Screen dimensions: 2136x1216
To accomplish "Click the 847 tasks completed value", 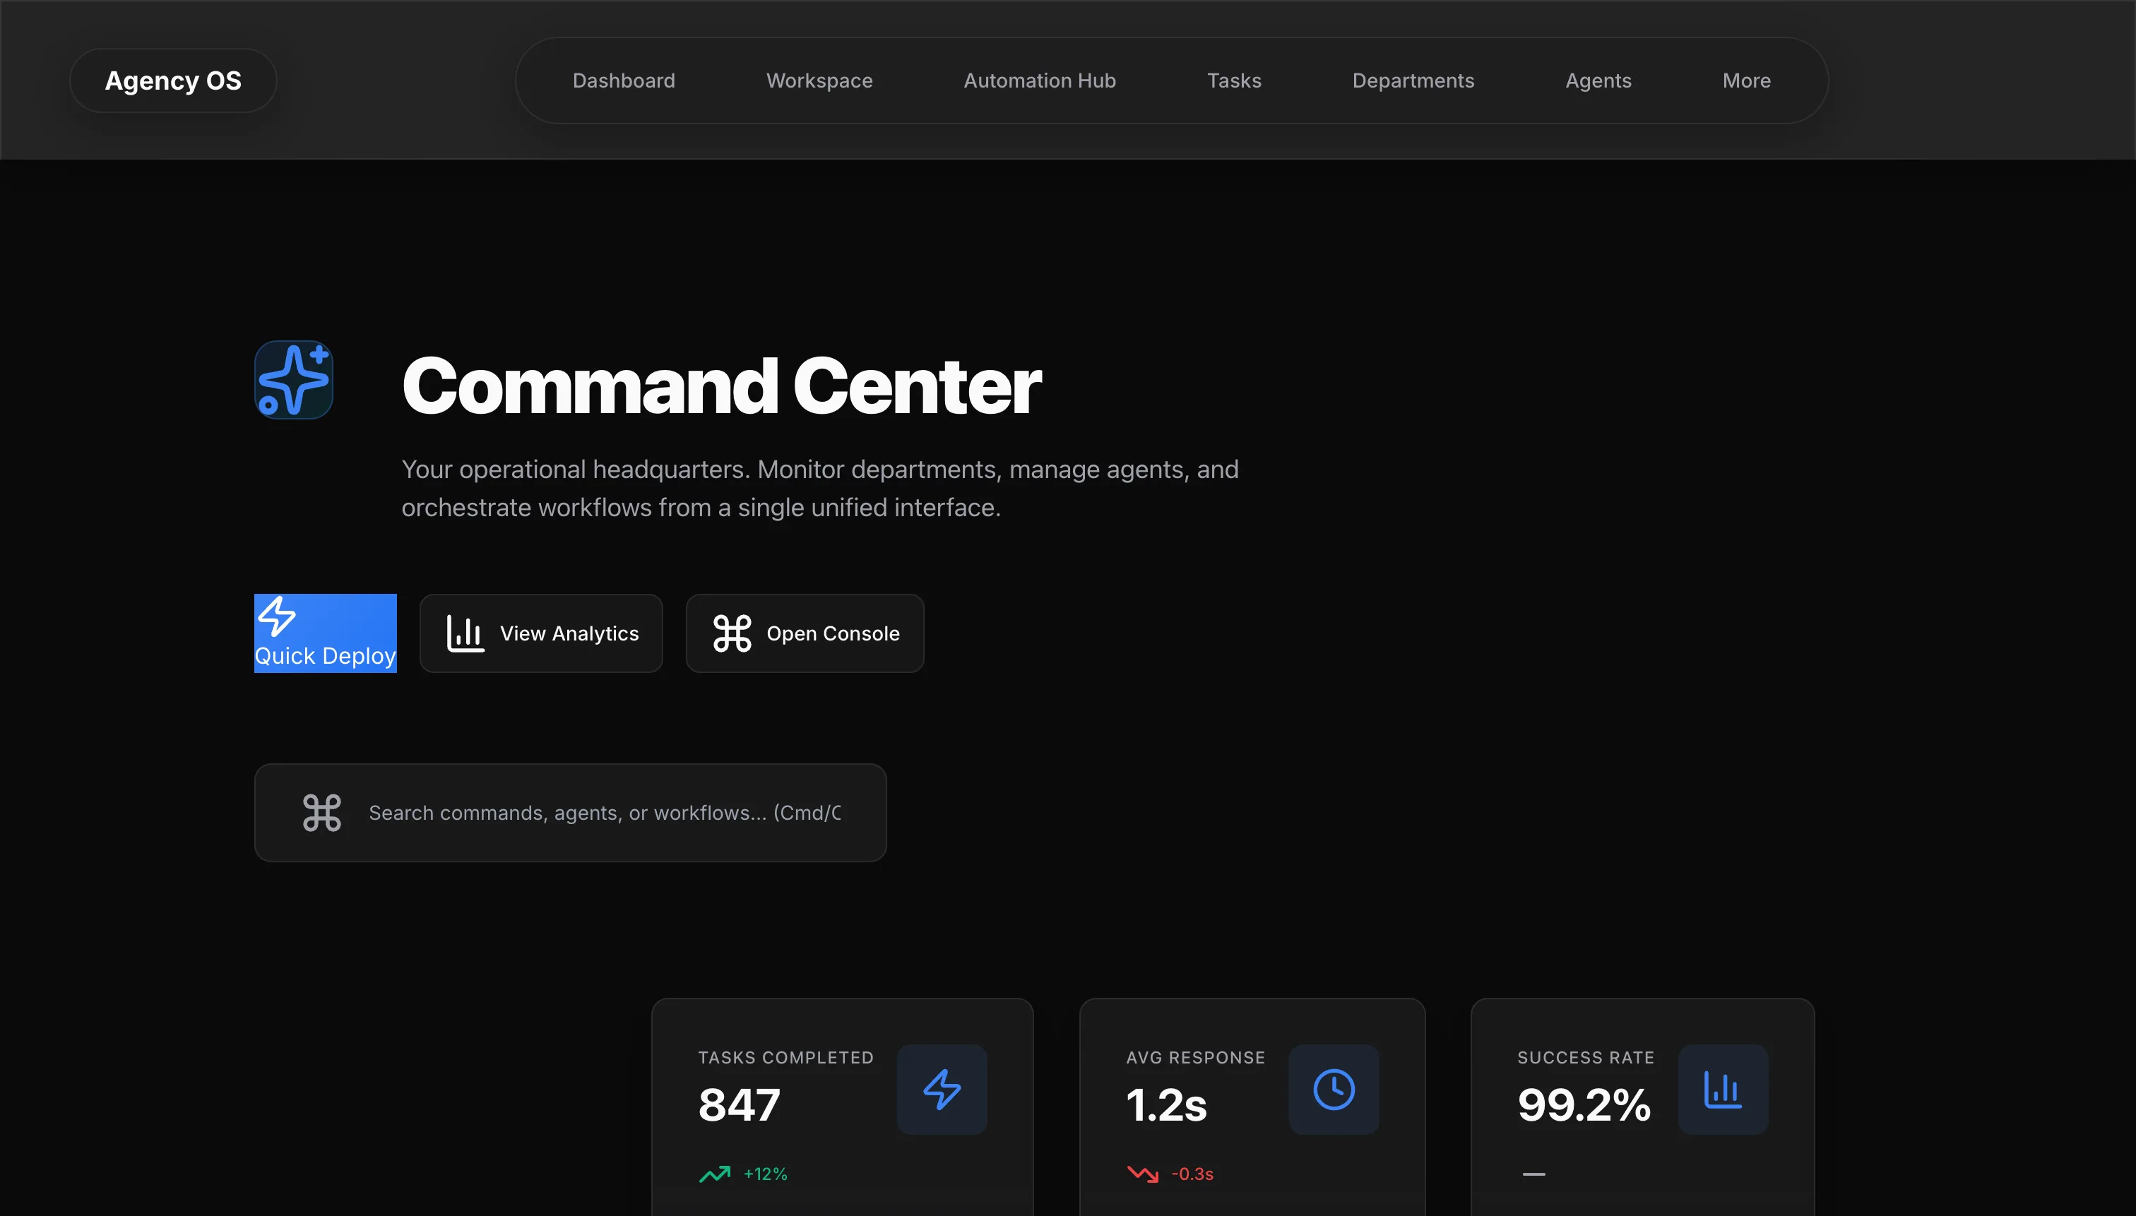I will click(738, 1104).
